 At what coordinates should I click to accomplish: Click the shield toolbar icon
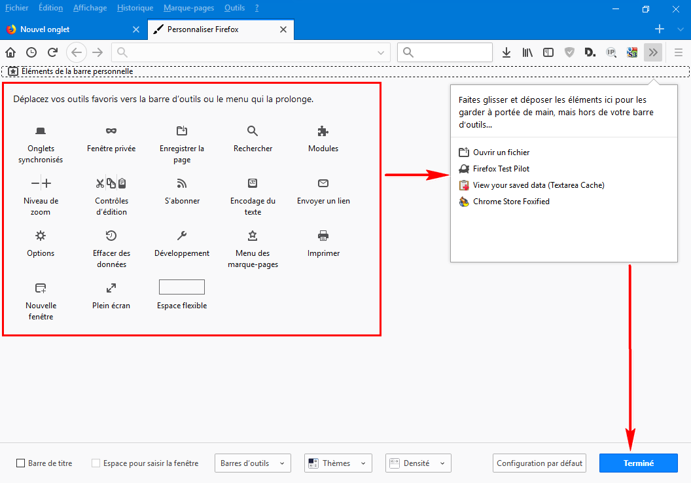[569, 52]
